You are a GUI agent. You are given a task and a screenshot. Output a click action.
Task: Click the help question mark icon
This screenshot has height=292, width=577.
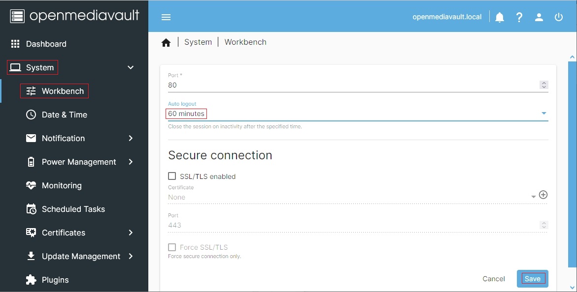coord(519,17)
